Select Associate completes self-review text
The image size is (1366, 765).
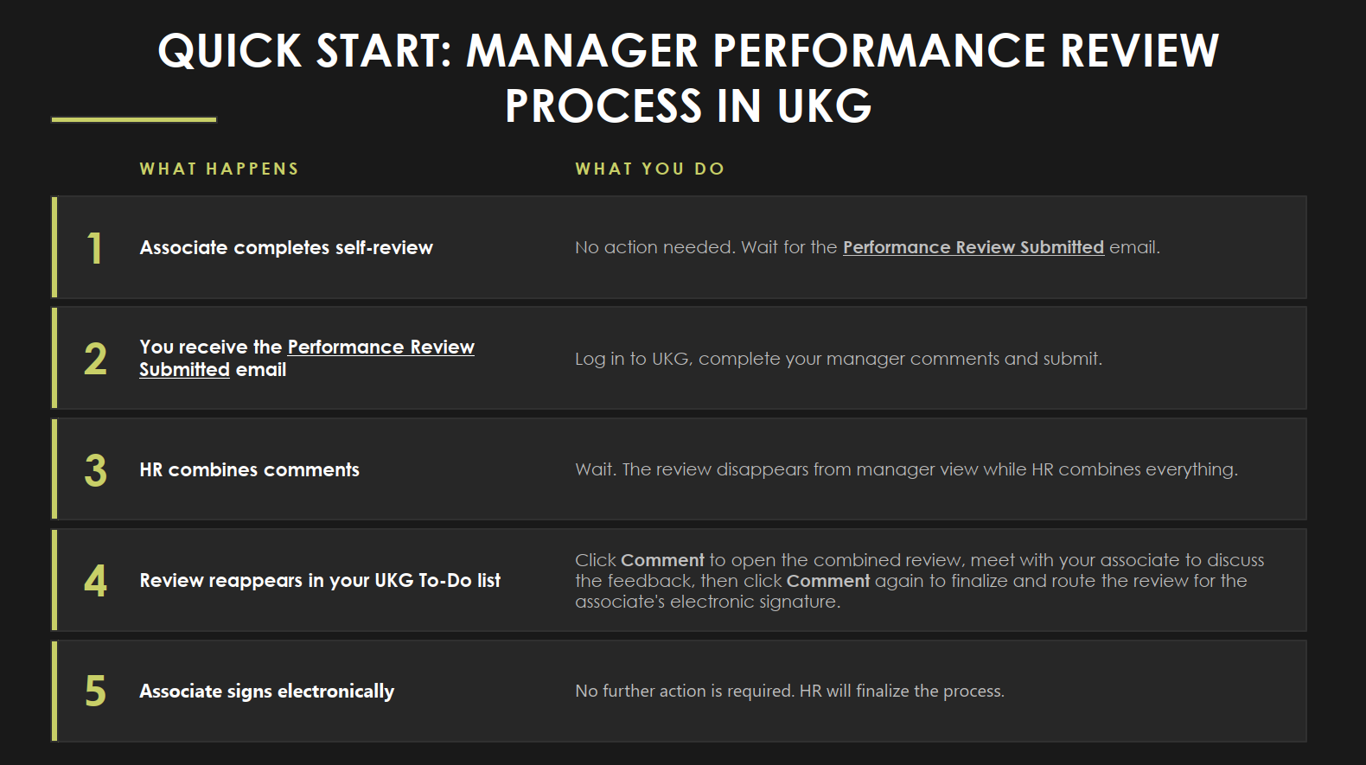click(x=286, y=247)
